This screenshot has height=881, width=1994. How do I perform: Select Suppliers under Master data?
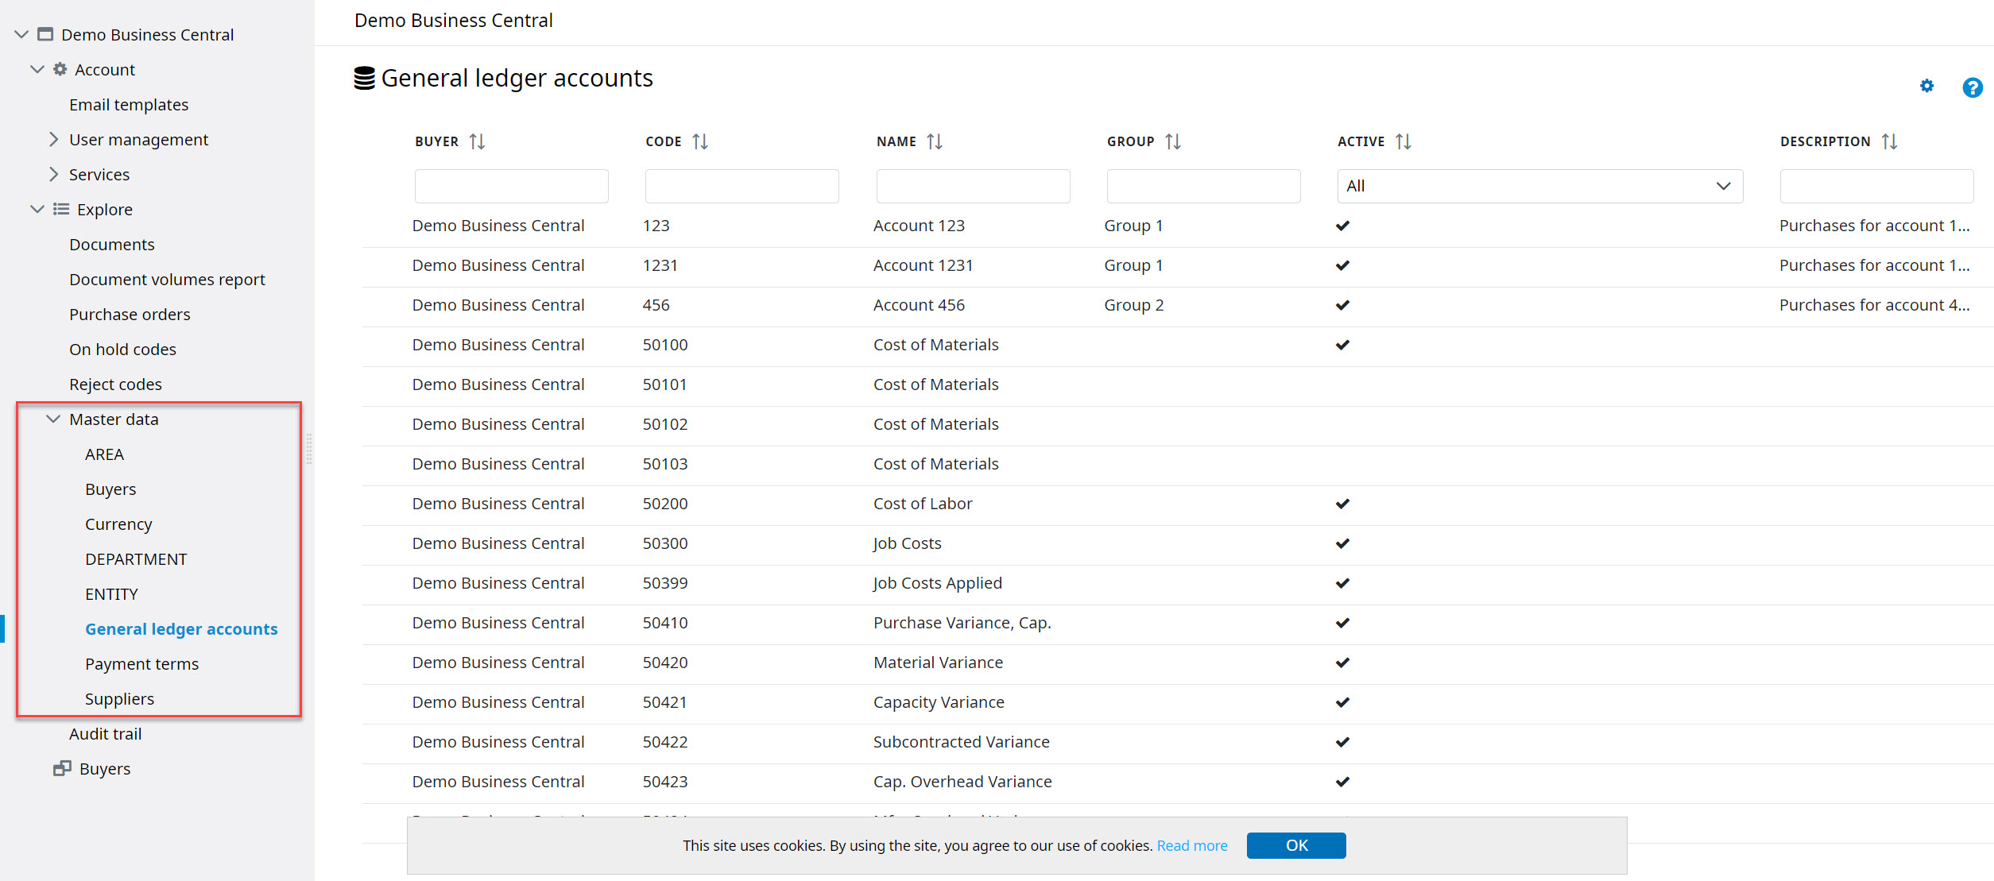pos(119,699)
